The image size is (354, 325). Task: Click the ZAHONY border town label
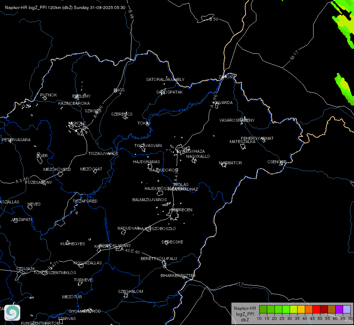pyautogui.click(x=227, y=77)
